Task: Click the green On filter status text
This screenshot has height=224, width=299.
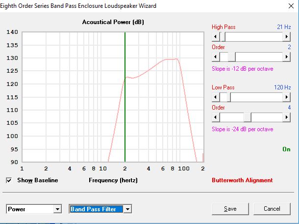Action: pyautogui.click(x=286, y=149)
